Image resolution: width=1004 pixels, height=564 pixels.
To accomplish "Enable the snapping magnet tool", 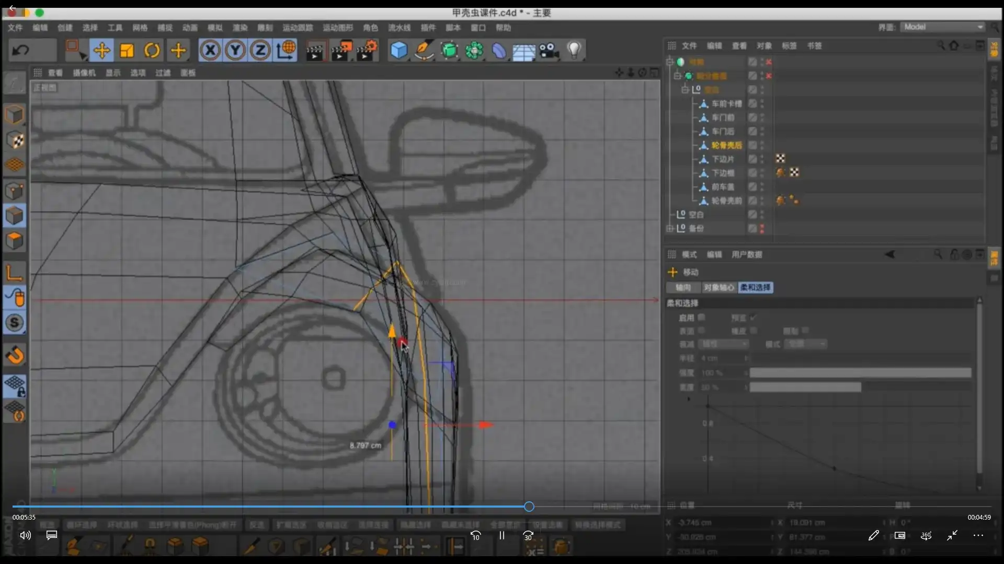I will point(15,355).
